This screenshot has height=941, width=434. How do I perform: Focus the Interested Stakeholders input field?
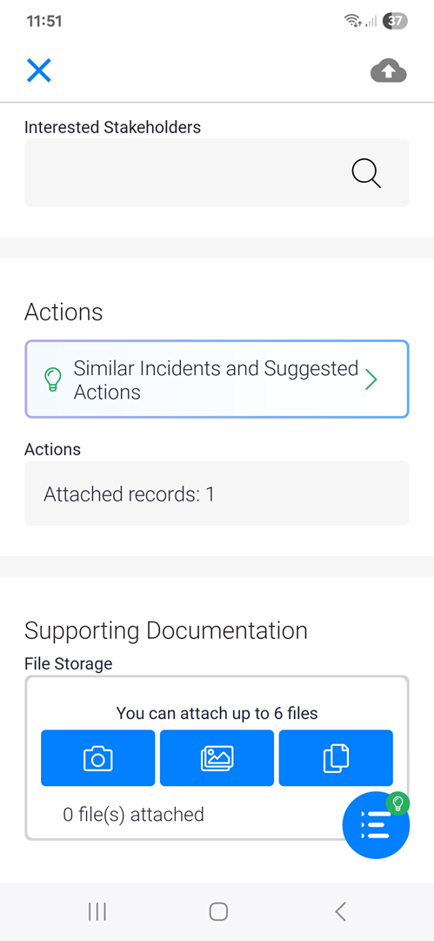pyautogui.click(x=217, y=173)
